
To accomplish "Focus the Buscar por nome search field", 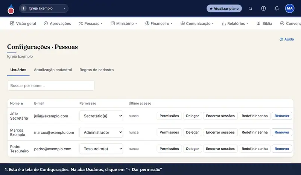I will tap(51, 85).
